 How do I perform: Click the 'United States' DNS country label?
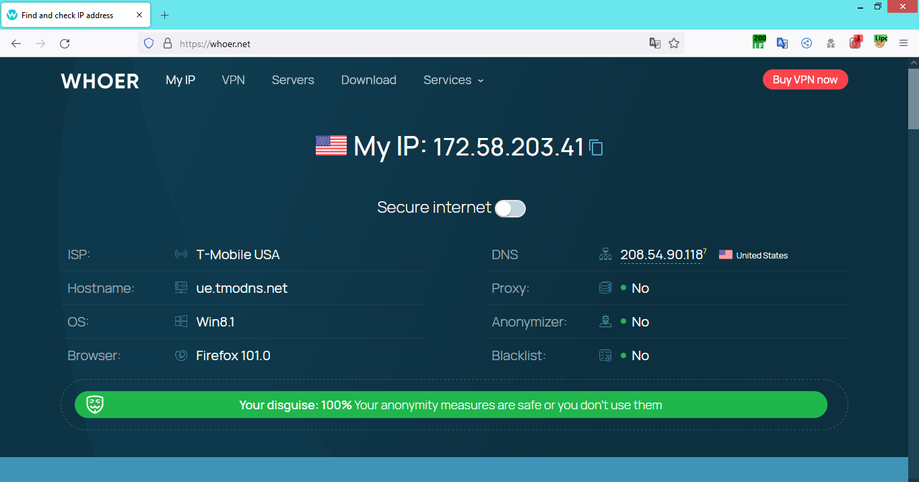(762, 255)
